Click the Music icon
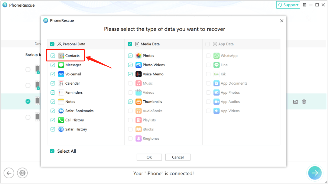The width and height of the screenshot is (328, 184). [x=139, y=83]
